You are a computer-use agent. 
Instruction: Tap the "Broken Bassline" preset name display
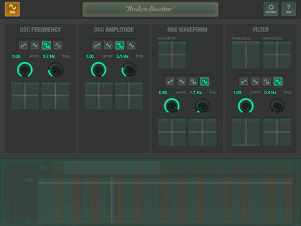click(x=150, y=9)
